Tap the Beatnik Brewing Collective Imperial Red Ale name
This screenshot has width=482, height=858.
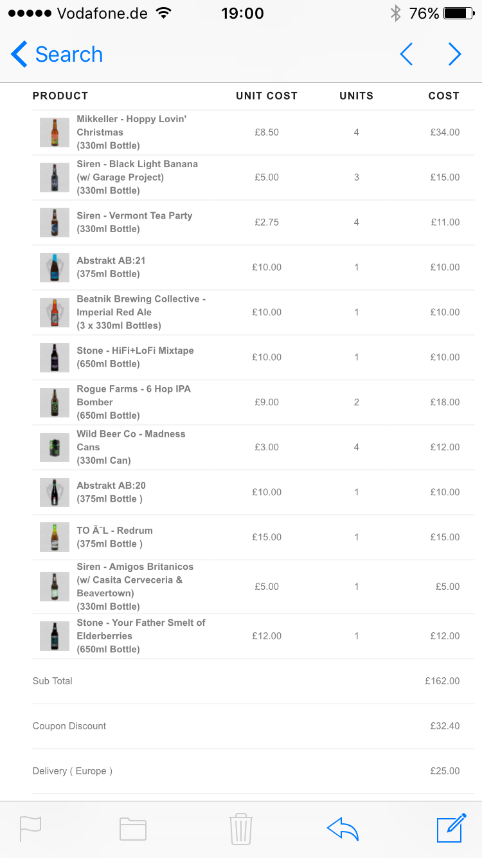coord(141,306)
